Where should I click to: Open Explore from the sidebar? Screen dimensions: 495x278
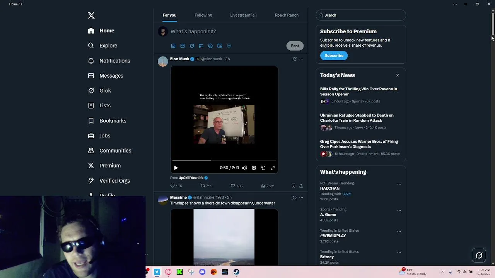pyautogui.click(x=102, y=46)
